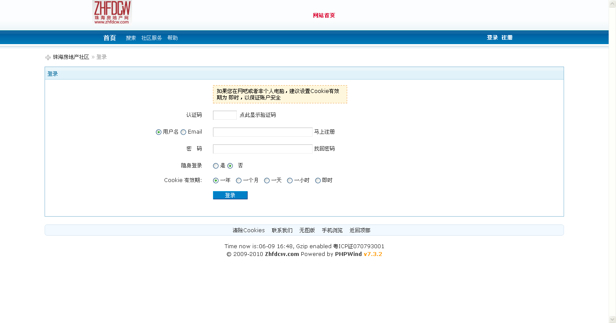Click 注册 in the top navigation bar
616x323 pixels.
[x=507, y=38]
